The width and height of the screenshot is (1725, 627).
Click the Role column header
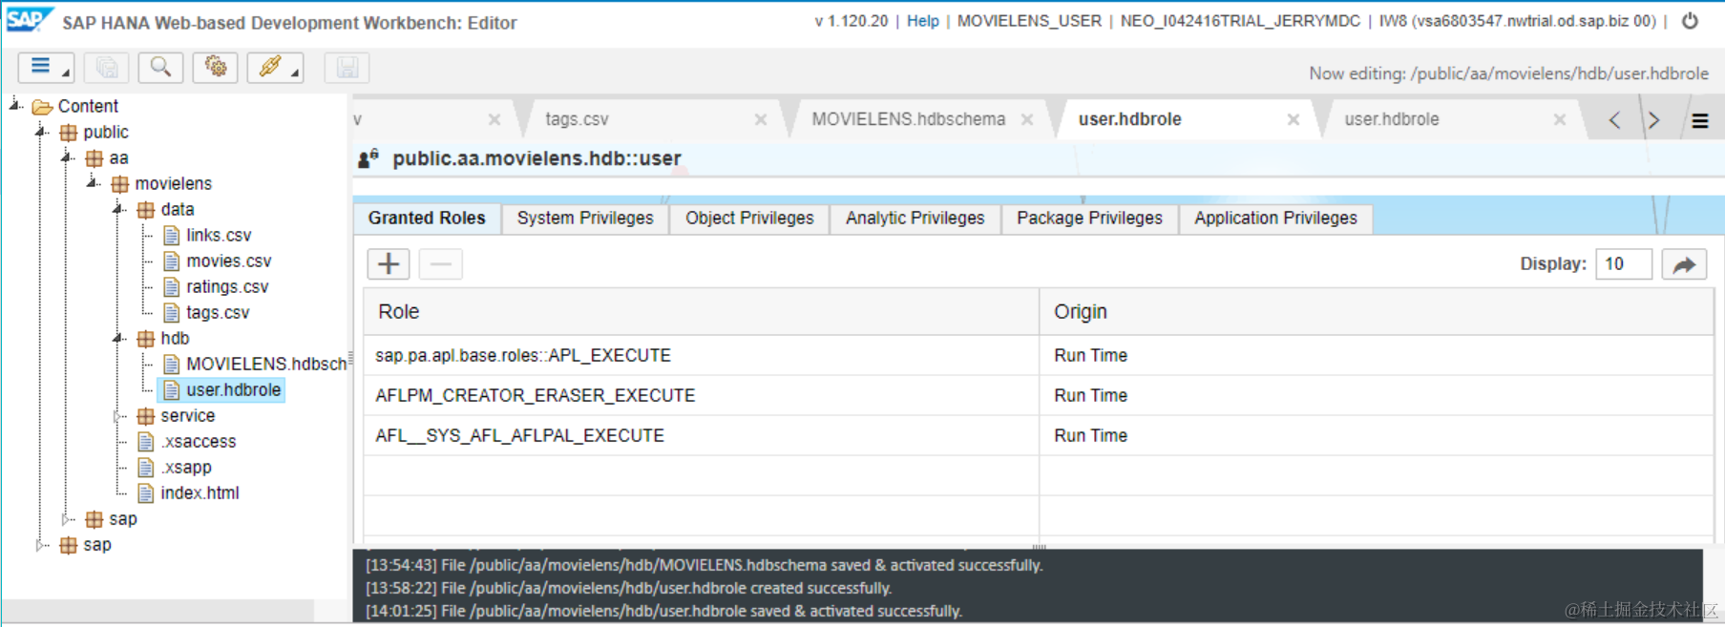[x=702, y=312]
